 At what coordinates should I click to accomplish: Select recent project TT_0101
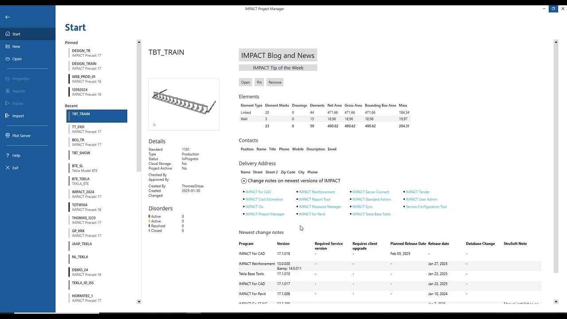[x=97, y=129]
